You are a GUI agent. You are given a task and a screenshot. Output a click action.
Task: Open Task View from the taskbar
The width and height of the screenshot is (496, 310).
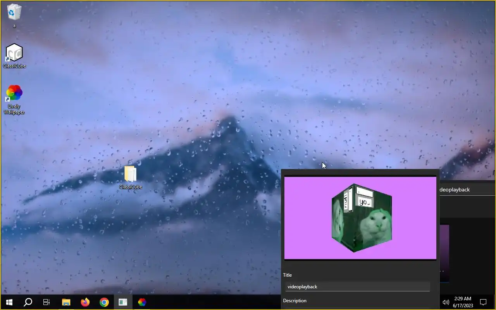click(x=46, y=302)
